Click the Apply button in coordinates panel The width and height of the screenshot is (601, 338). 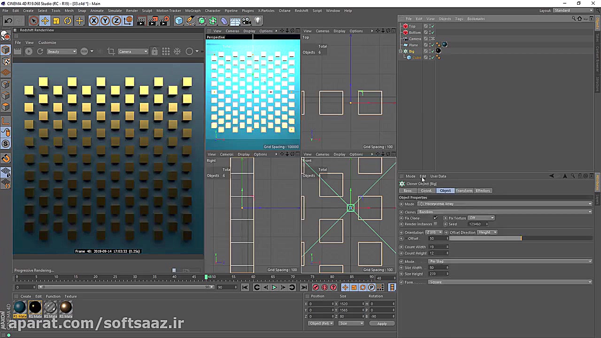pyautogui.click(x=382, y=323)
